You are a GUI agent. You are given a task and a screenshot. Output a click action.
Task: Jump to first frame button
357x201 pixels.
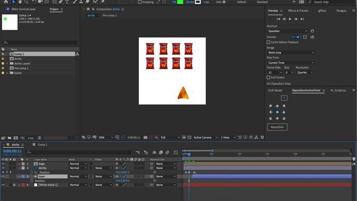coord(278,19)
